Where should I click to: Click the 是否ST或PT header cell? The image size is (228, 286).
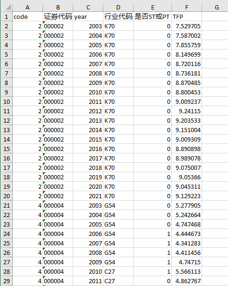point(152,17)
